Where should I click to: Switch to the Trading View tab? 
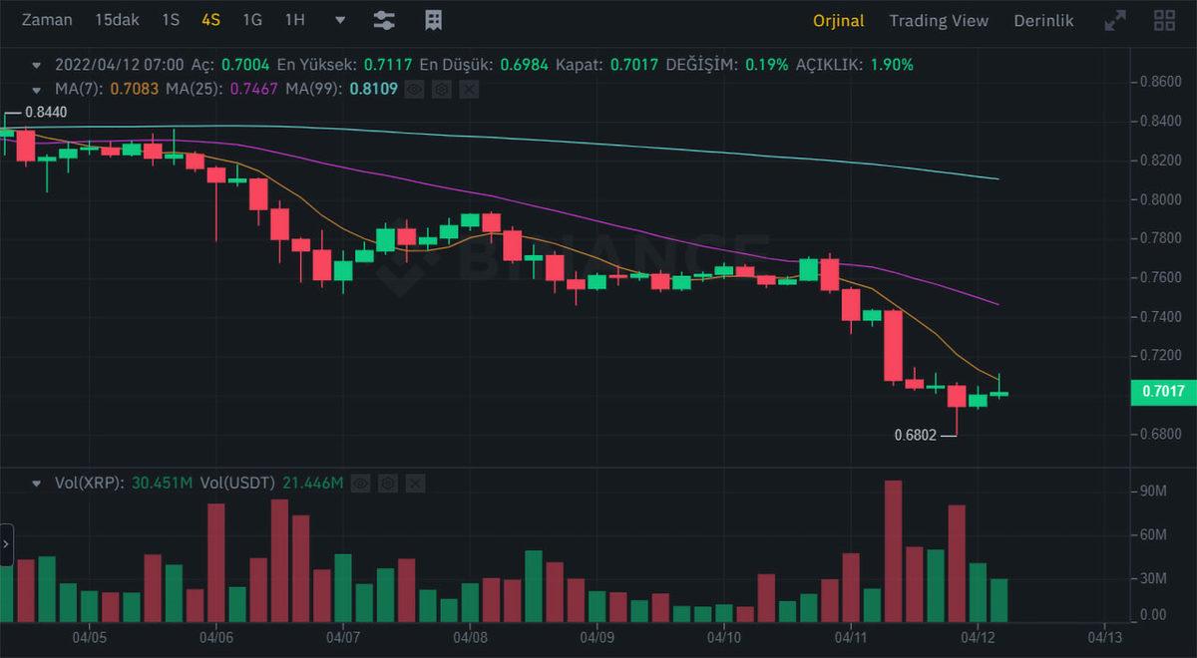(939, 21)
